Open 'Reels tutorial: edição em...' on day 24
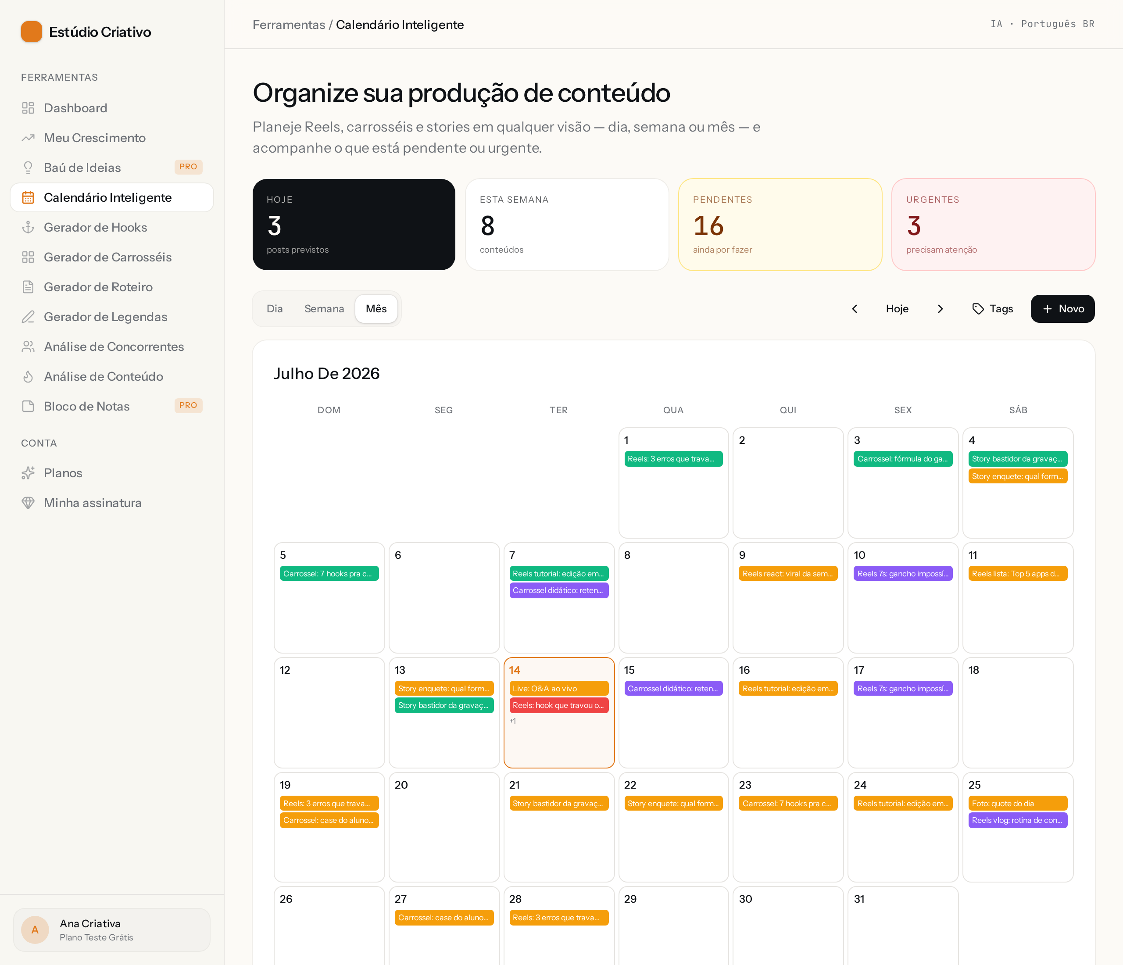Image resolution: width=1123 pixels, height=965 pixels. (903, 804)
